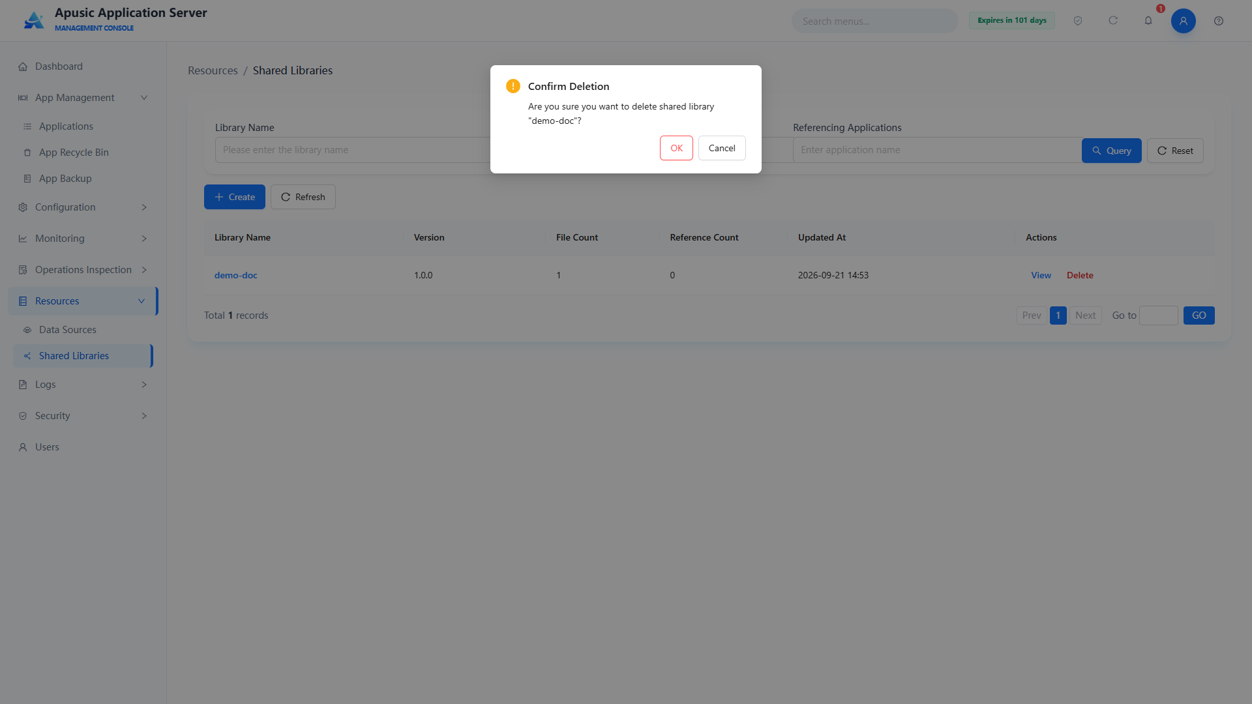Click the refresh icon in top header
This screenshot has height=704, width=1252.
tap(1113, 21)
